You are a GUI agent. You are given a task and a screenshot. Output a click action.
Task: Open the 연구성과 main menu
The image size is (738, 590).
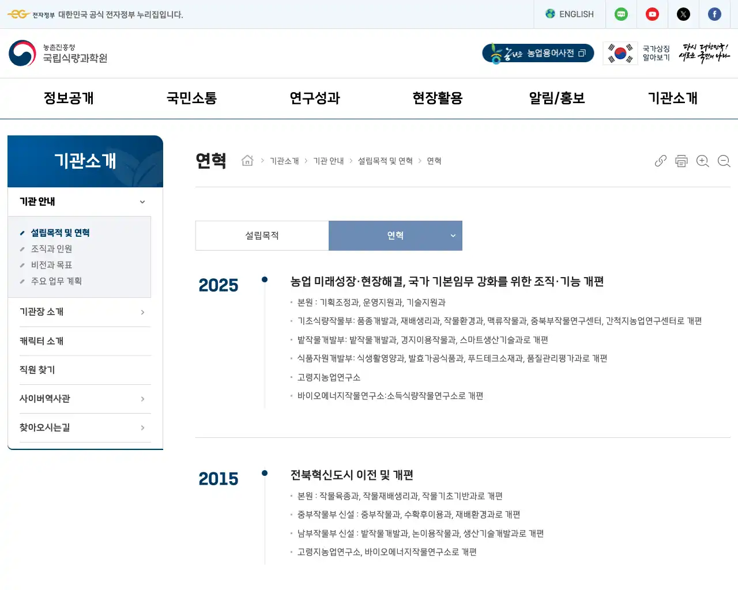315,98
